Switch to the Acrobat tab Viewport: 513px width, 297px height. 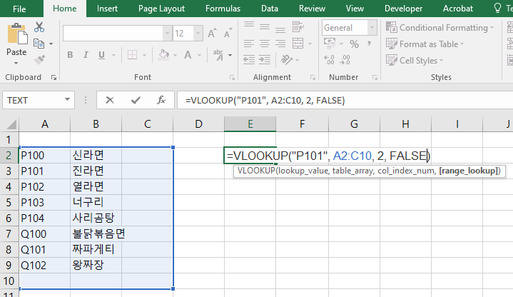tap(458, 9)
